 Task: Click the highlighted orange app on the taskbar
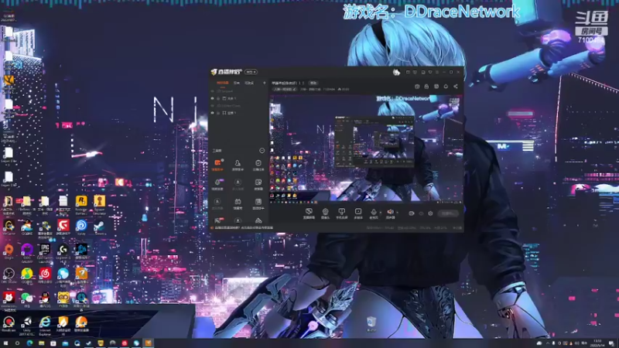click(148, 343)
